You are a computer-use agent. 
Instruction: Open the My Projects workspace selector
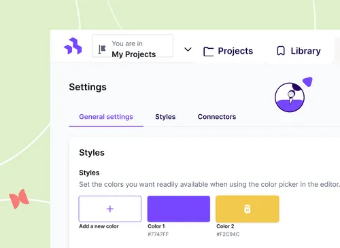click(x=133, y=46)
